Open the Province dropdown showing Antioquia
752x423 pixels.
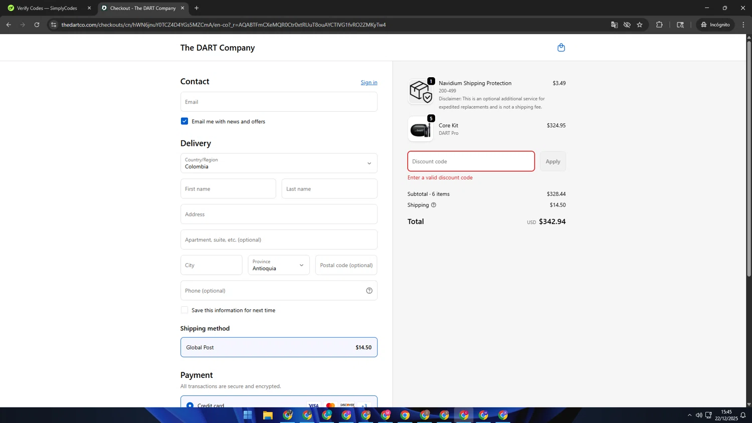point(279,265)
